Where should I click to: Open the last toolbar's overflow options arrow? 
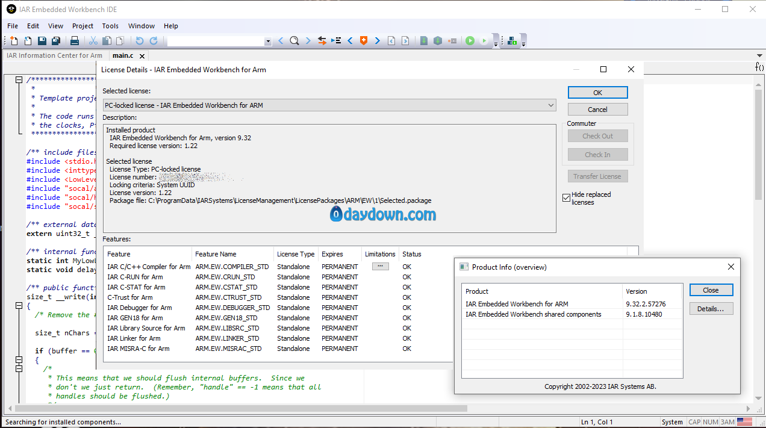(523, 43)
